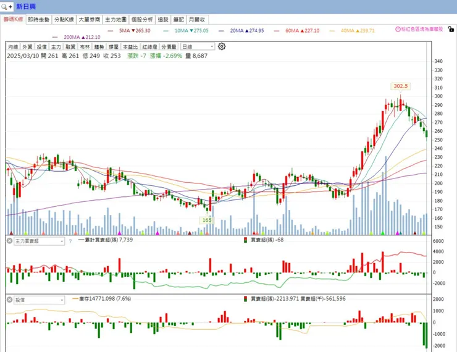This screenshot has height=352, width=457.
Task: Click the 漲幅 -2.69% value
Action: [166, 56]
